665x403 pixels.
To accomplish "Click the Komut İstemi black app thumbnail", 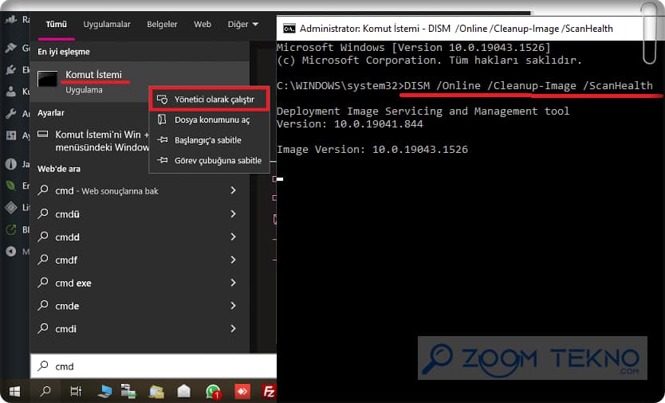I will point(47,79).
